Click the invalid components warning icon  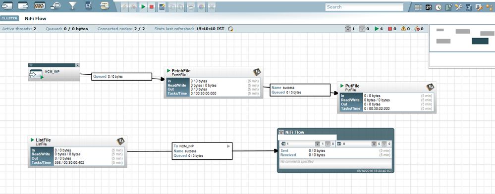(x=403, y=29)
